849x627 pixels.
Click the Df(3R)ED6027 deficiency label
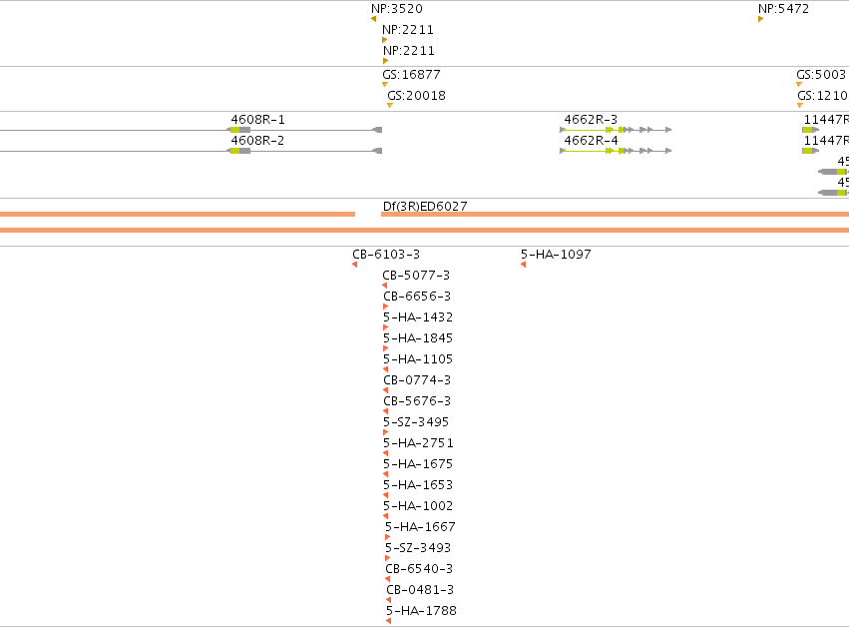425,206
